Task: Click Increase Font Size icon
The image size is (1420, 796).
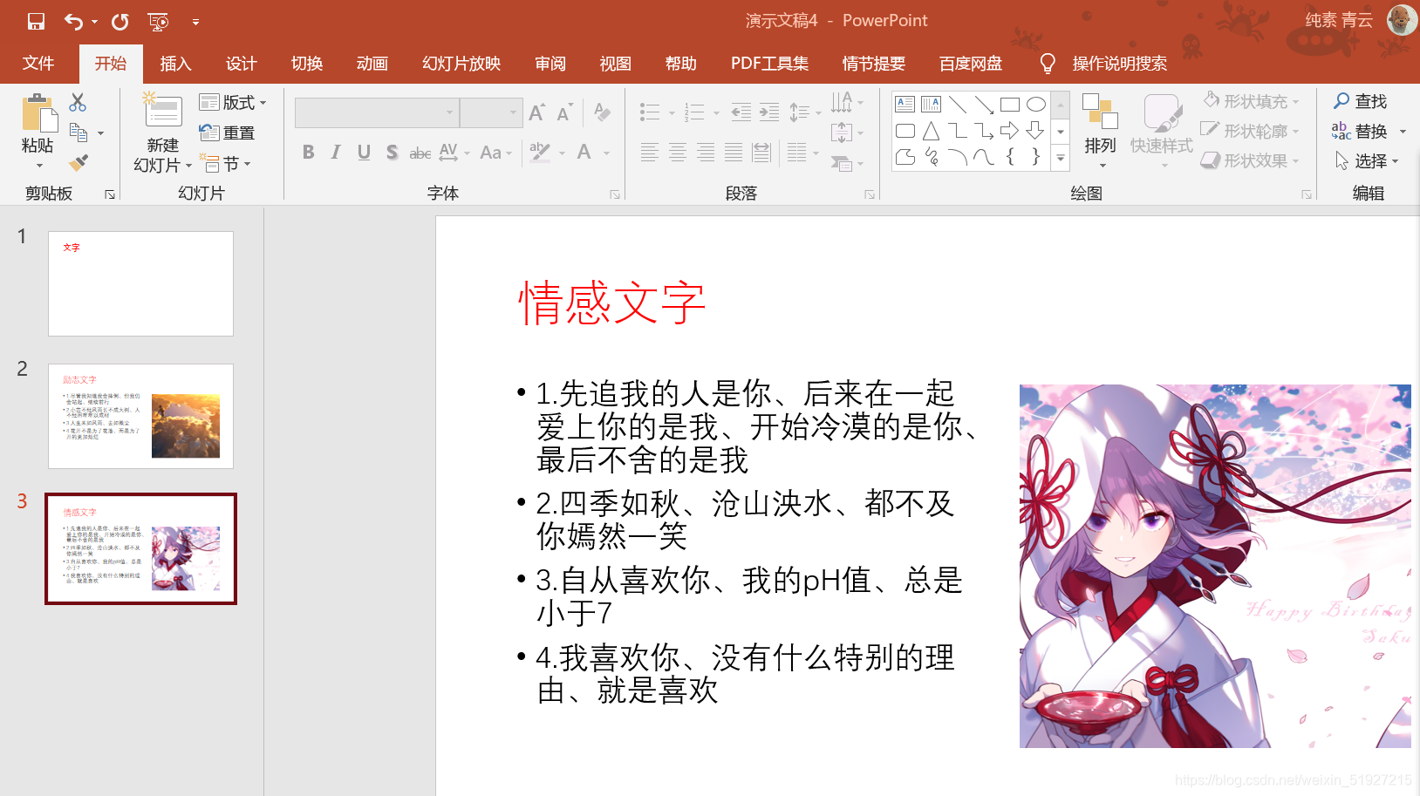Action: [x=536, y=112]
